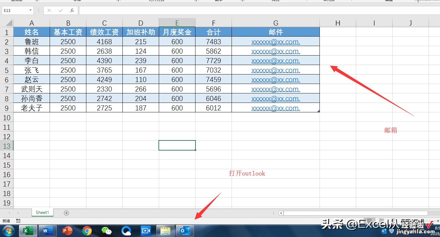
Task: Click the previous sheet navigation arrow
Action: [x=9, y=213]
